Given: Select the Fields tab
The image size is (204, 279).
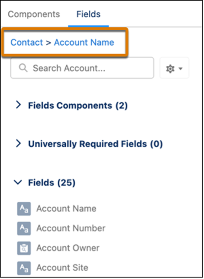Looking at the screenshot, I should [88, 14].
